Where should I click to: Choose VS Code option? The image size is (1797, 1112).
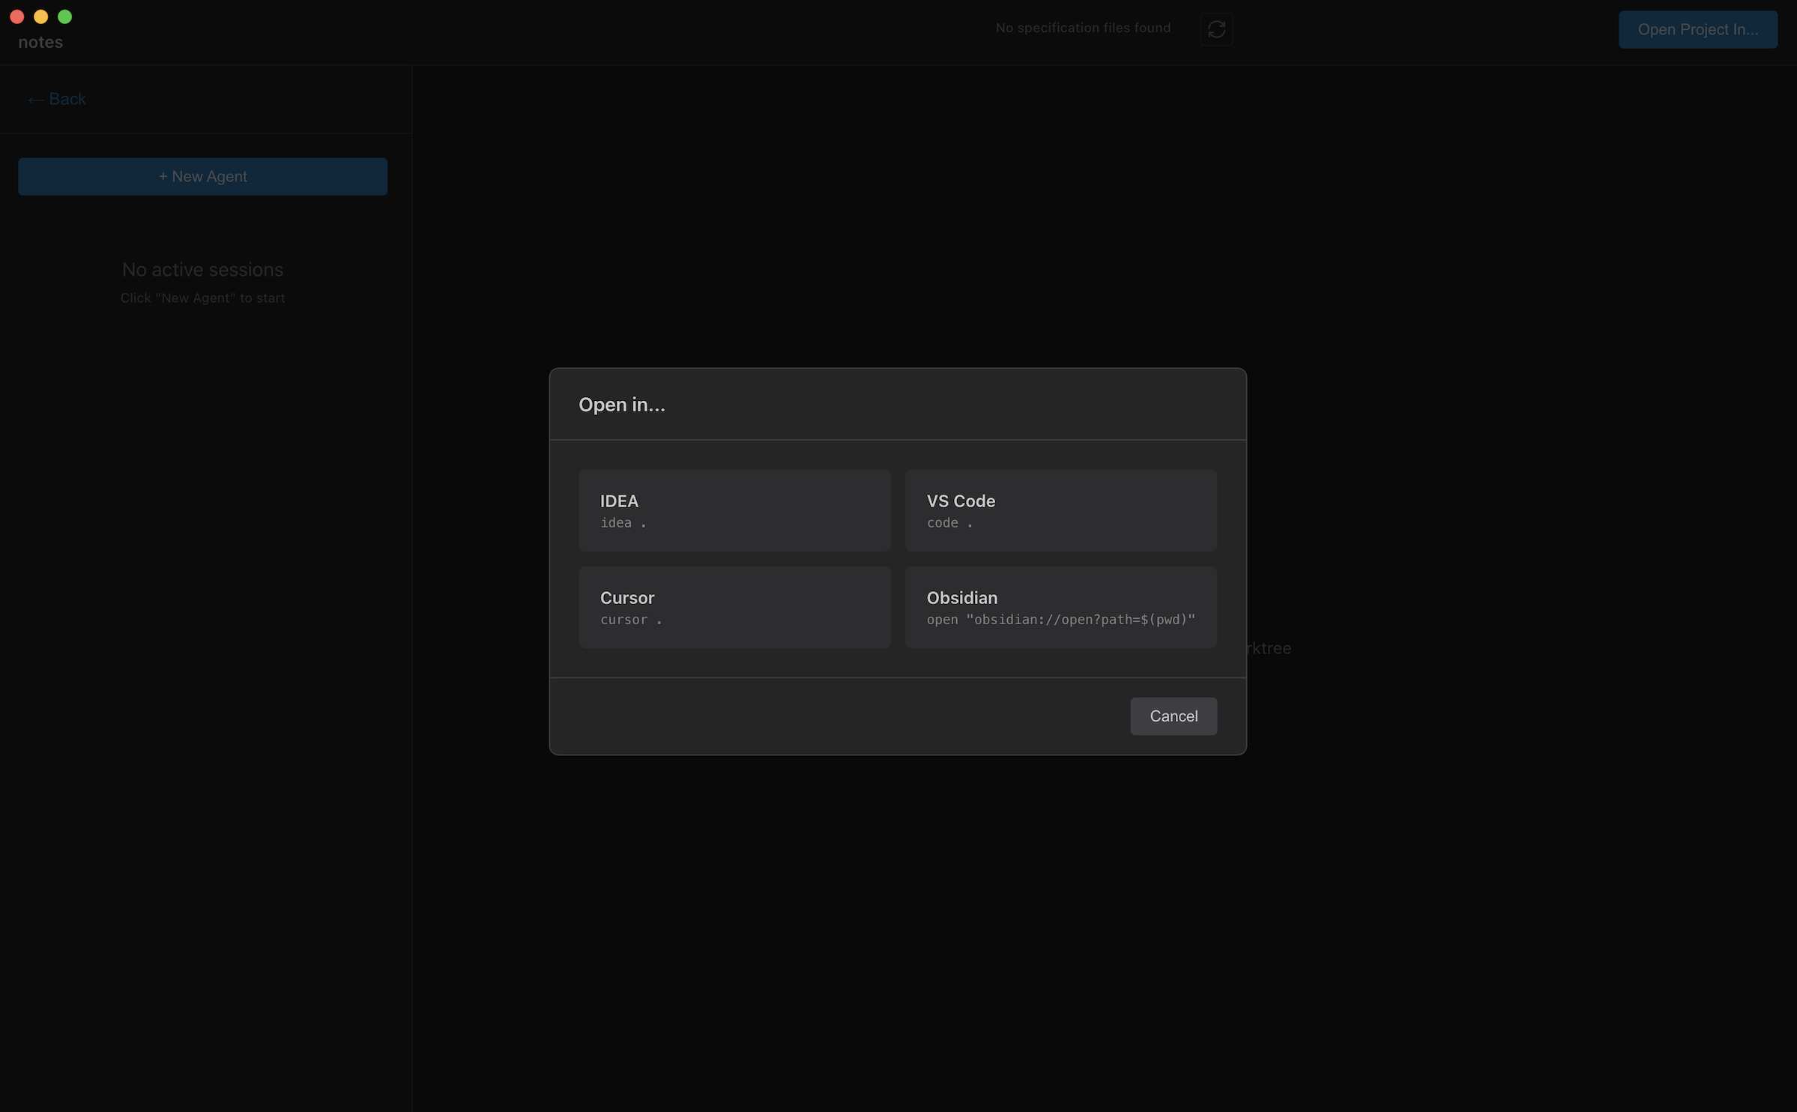pos(1061,510)
